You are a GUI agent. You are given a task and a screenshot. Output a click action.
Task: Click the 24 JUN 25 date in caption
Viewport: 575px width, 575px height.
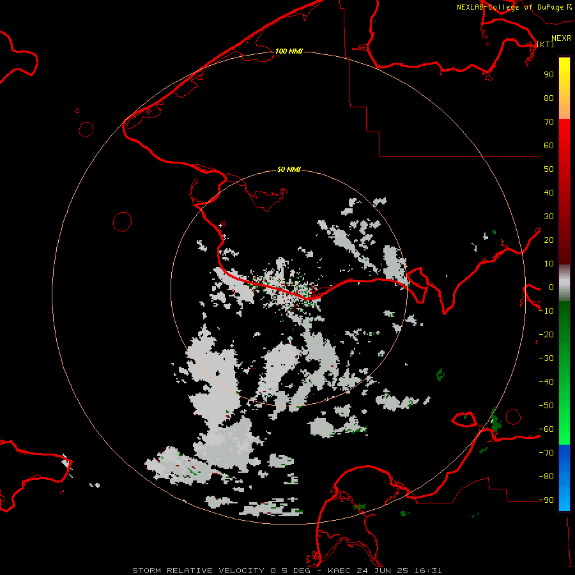click(383, 571)
